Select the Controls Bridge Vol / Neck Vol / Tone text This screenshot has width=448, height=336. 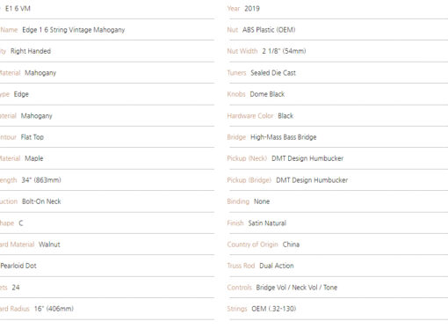pyautogui.click(x=282, y=288)
